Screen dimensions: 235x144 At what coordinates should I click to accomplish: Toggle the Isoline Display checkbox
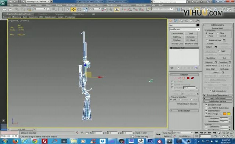click(206, 111)
